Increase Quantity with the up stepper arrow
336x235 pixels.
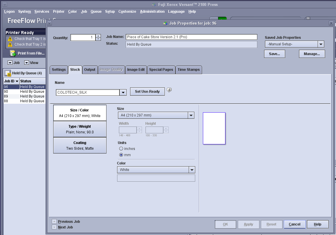(x=98, y=36)
